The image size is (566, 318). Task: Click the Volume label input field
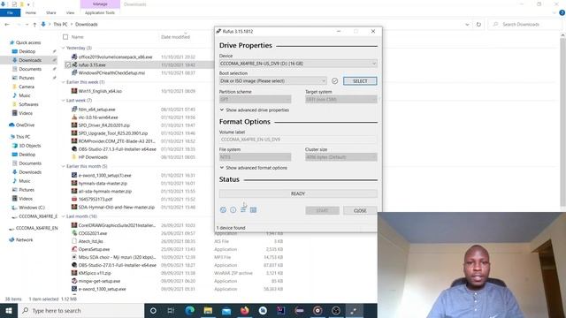[x=298, y=140]
